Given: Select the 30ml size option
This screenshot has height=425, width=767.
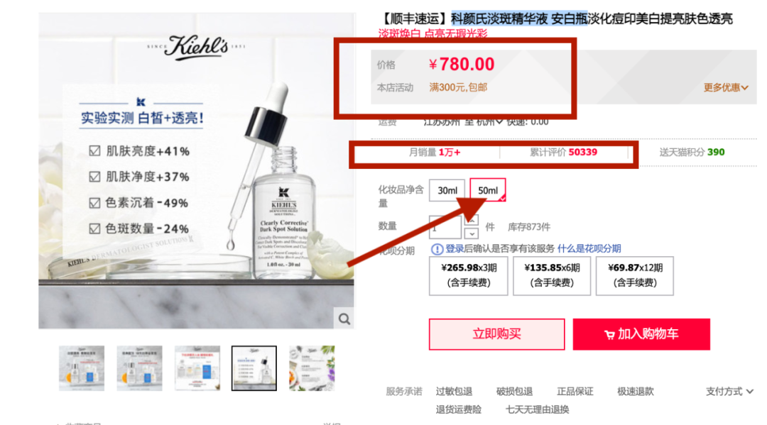Looking at the screenshot, I should click(x=447, y=191).
